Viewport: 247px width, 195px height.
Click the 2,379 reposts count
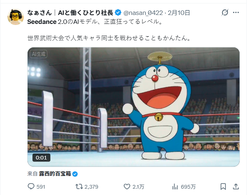[91, 187]
